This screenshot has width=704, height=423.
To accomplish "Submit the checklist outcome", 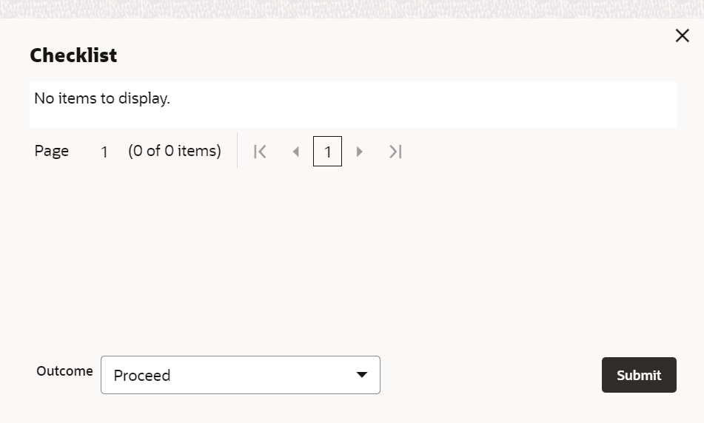I will pos(639,375).
